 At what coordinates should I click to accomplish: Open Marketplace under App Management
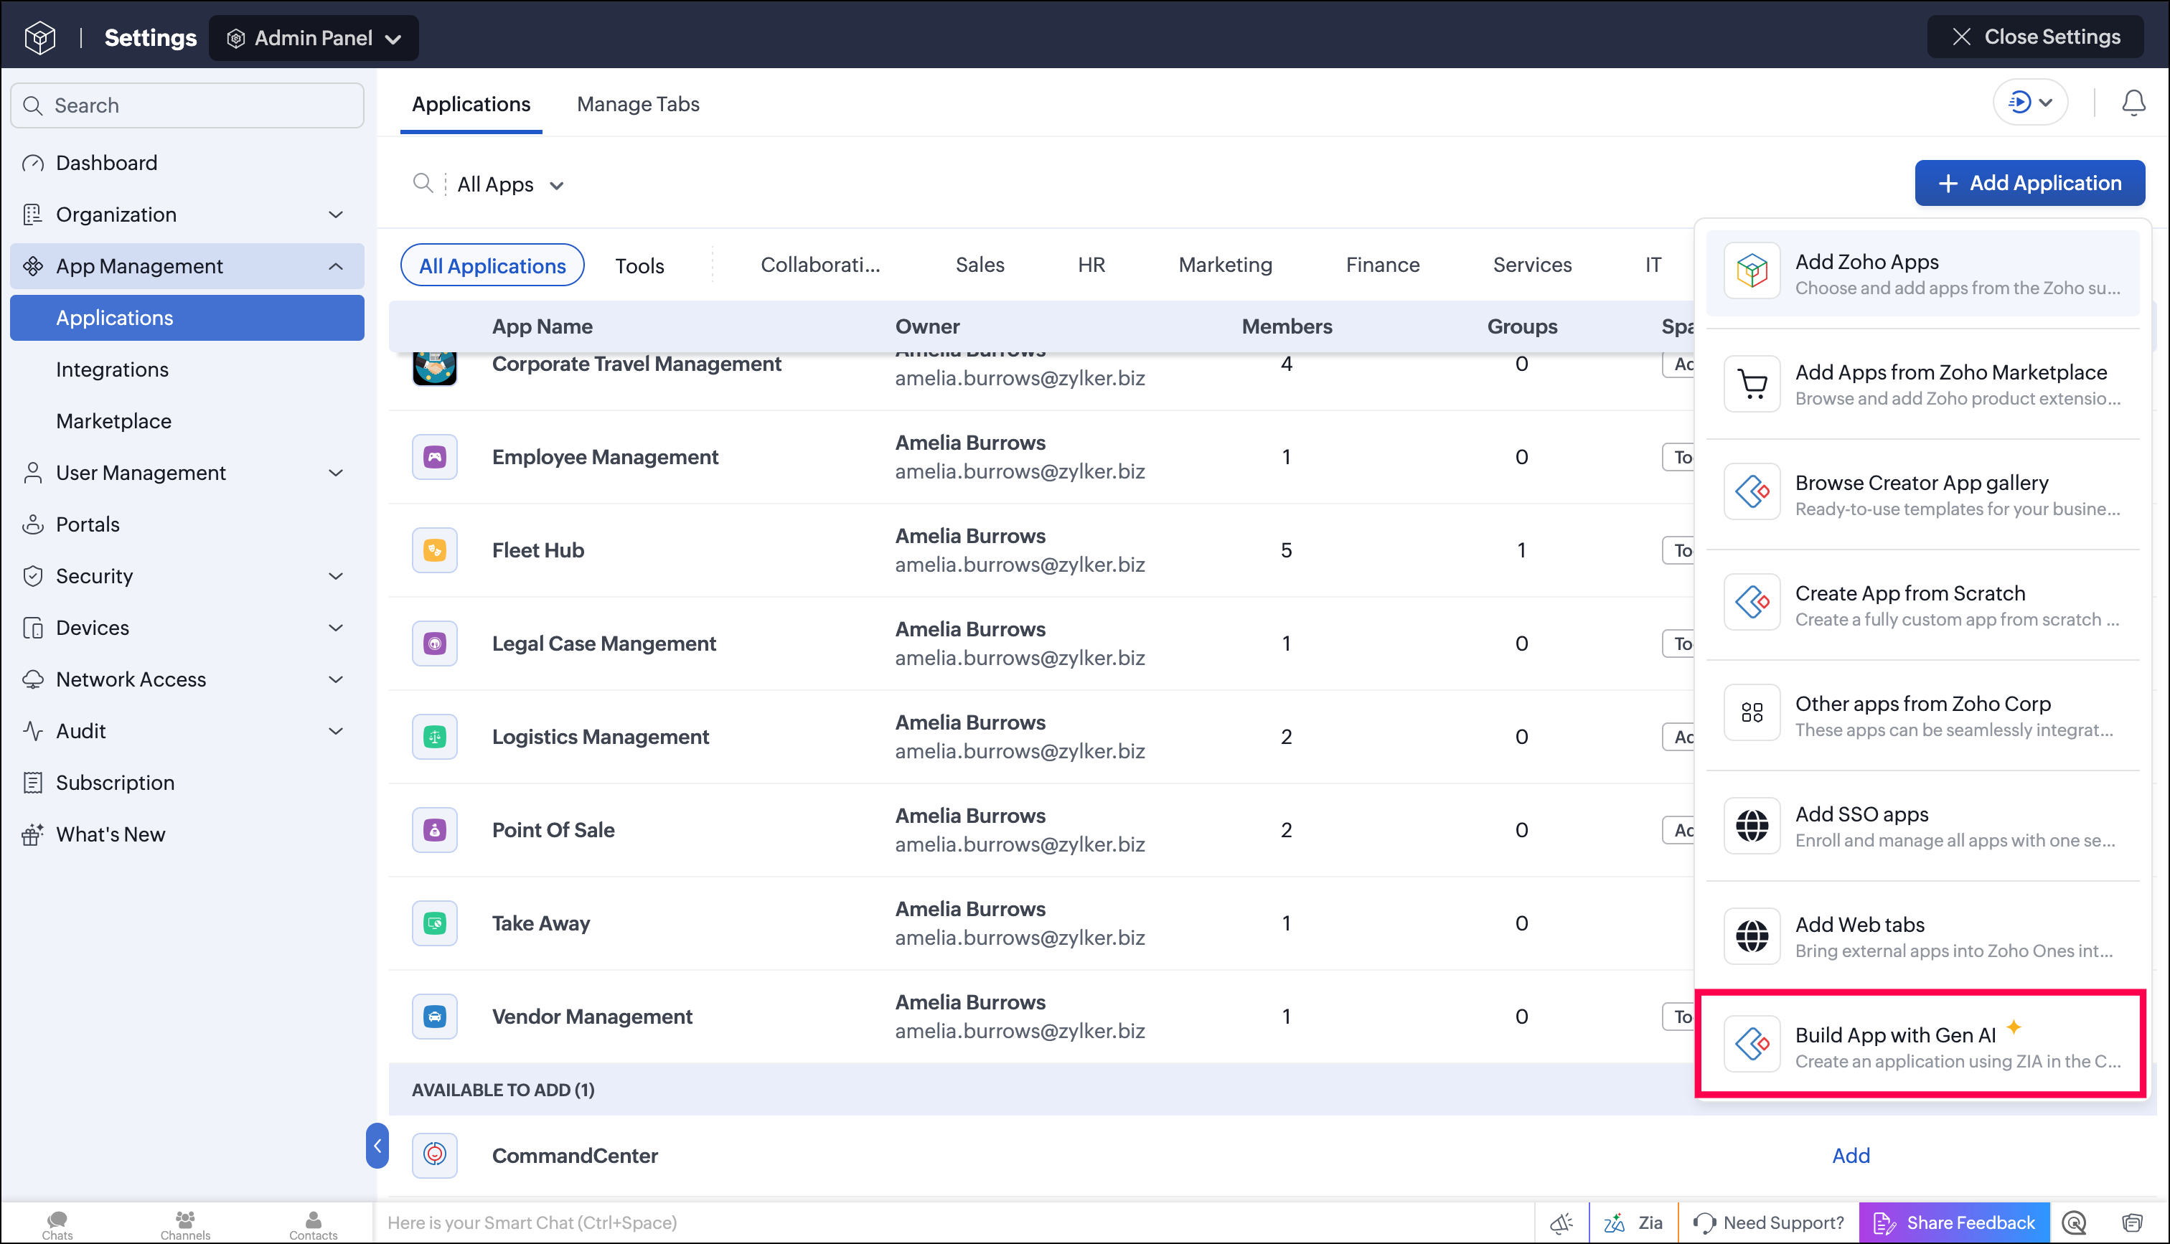pyautogui.click(x=113, y=420)
